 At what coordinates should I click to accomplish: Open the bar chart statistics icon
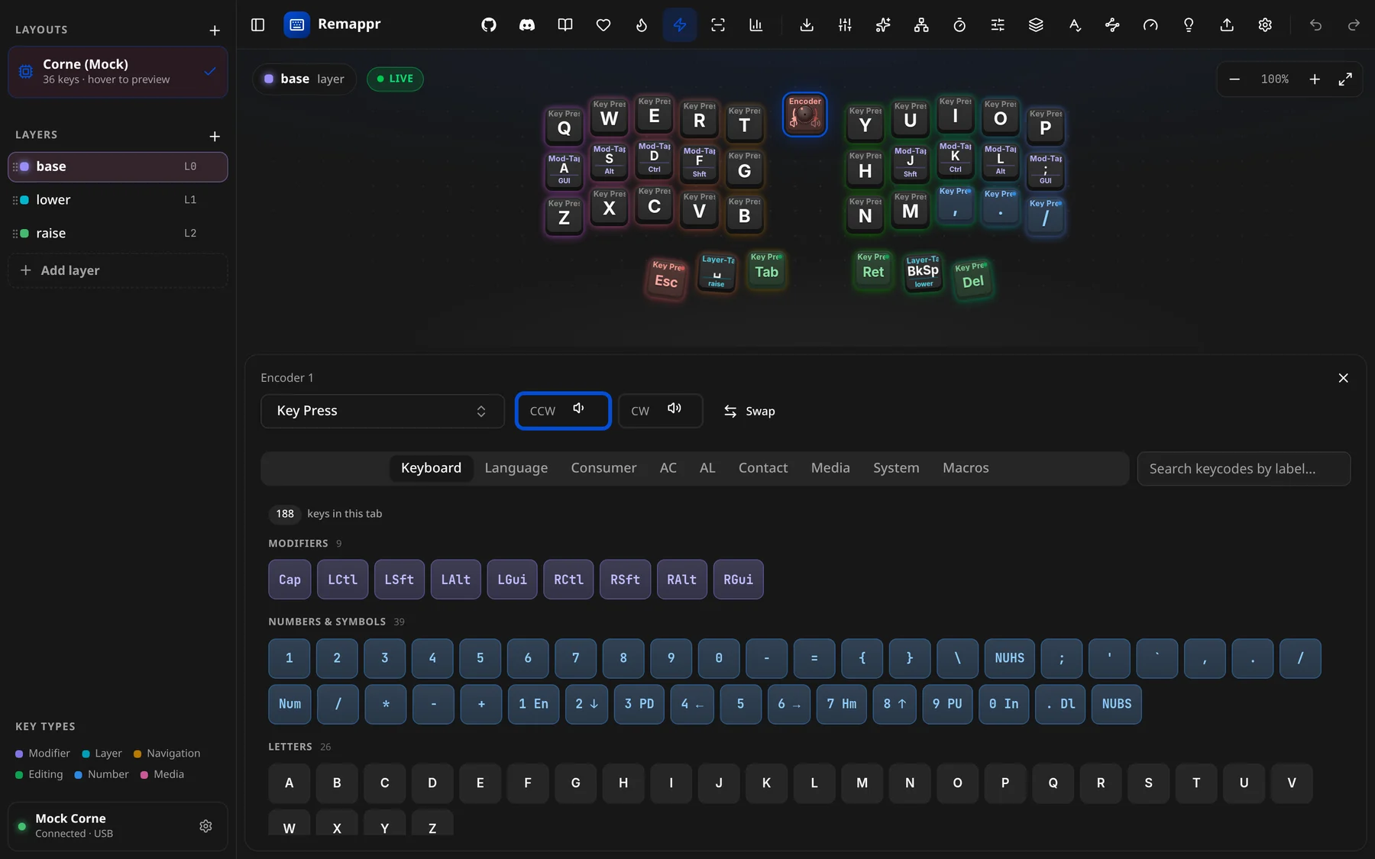pyautogui.click(x=756, y=25)
